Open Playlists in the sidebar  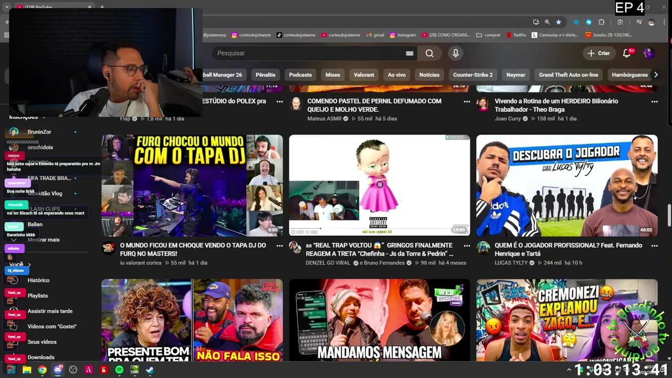(37, 296)
